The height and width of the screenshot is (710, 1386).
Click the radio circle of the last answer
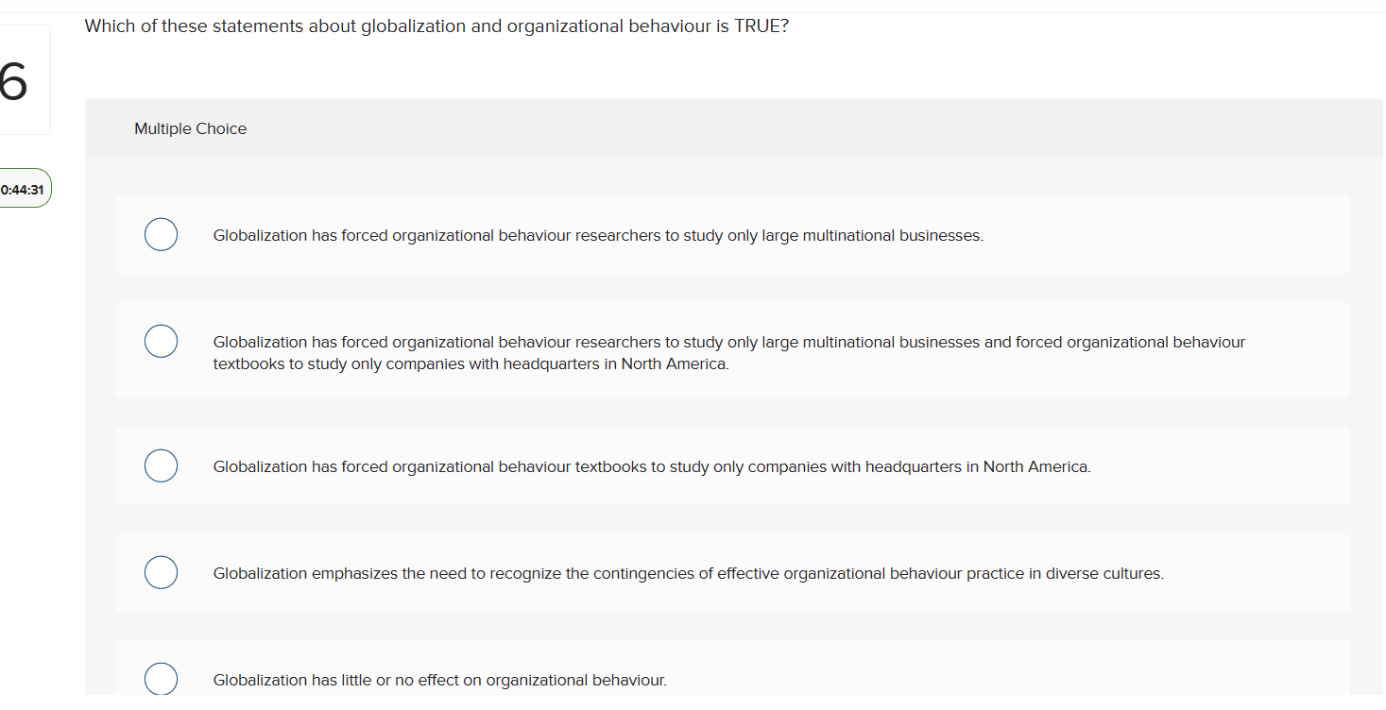point(161,678)
